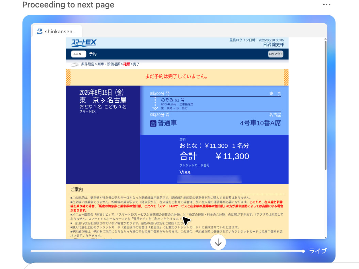Click the 普 ordinary car icon
The width and height of the screenshot is (359, 269).
tap(153, 123)
